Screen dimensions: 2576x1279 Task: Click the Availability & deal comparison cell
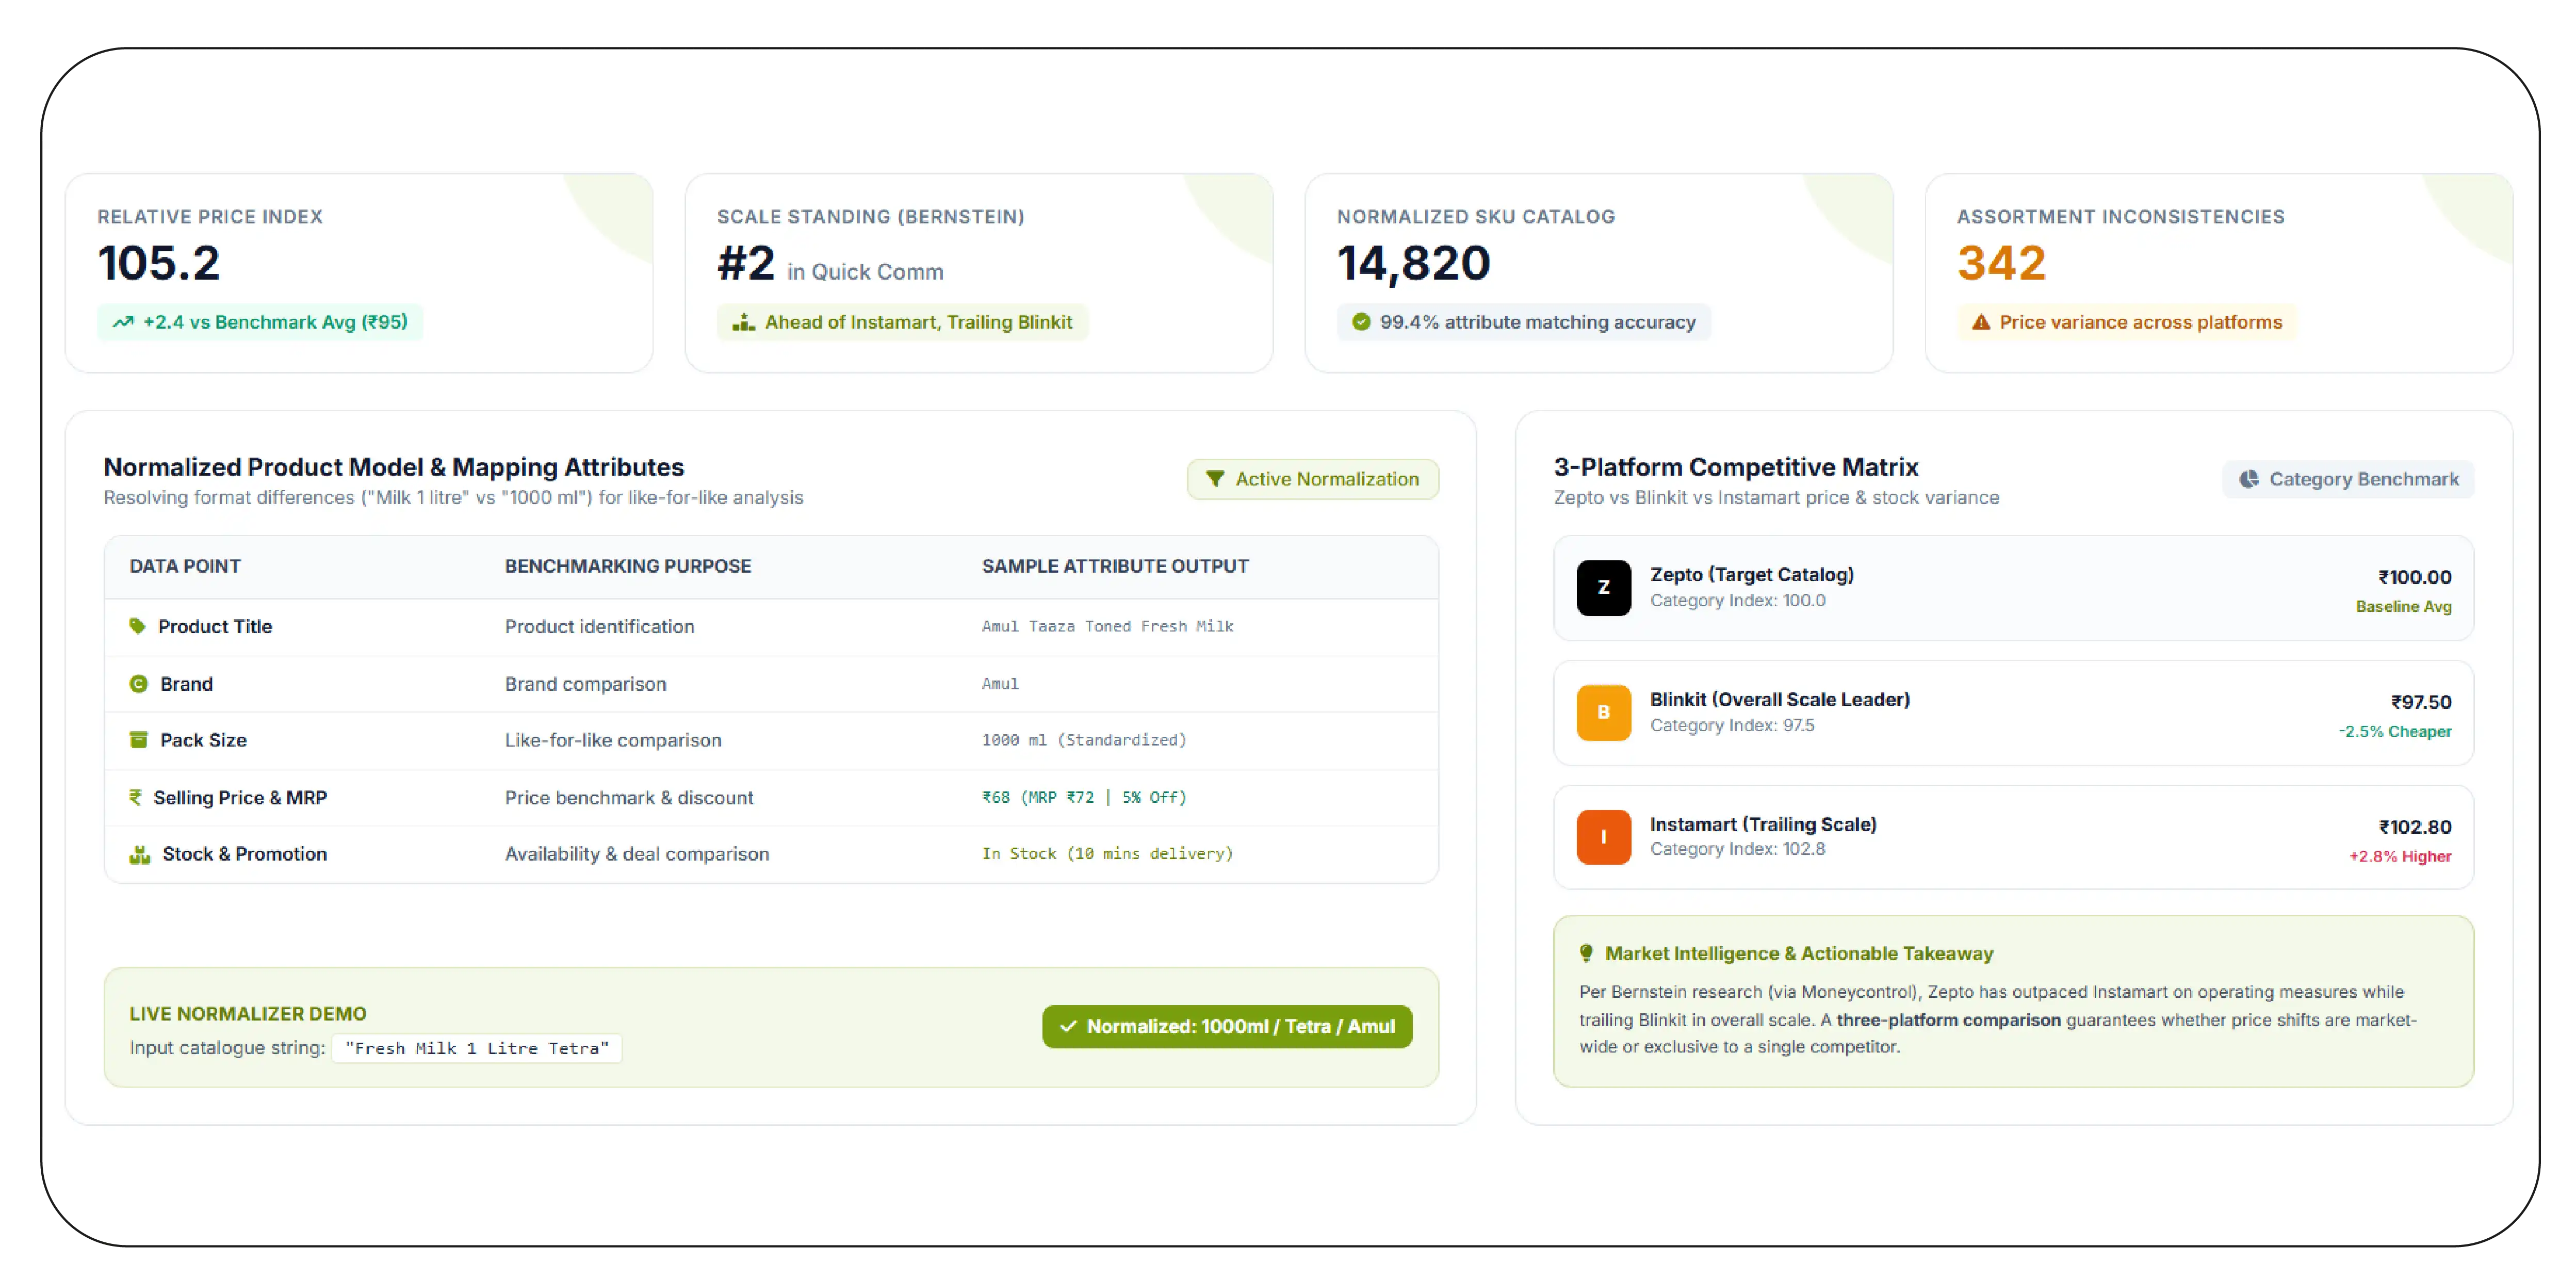pyautogui.click(x=637, y=854)
